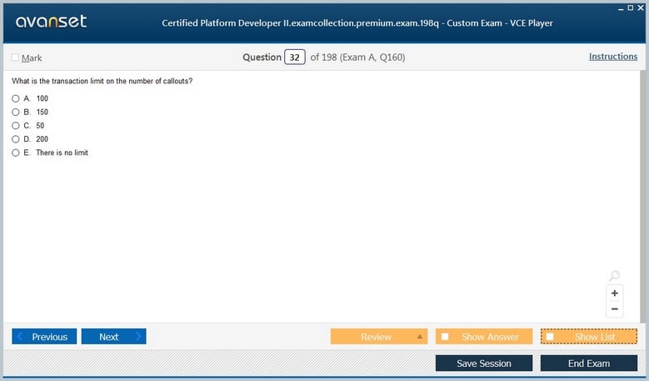This screenshot has height=381, width=649.
Task: Maximize the VCE Player window
Action: [631, 8]
